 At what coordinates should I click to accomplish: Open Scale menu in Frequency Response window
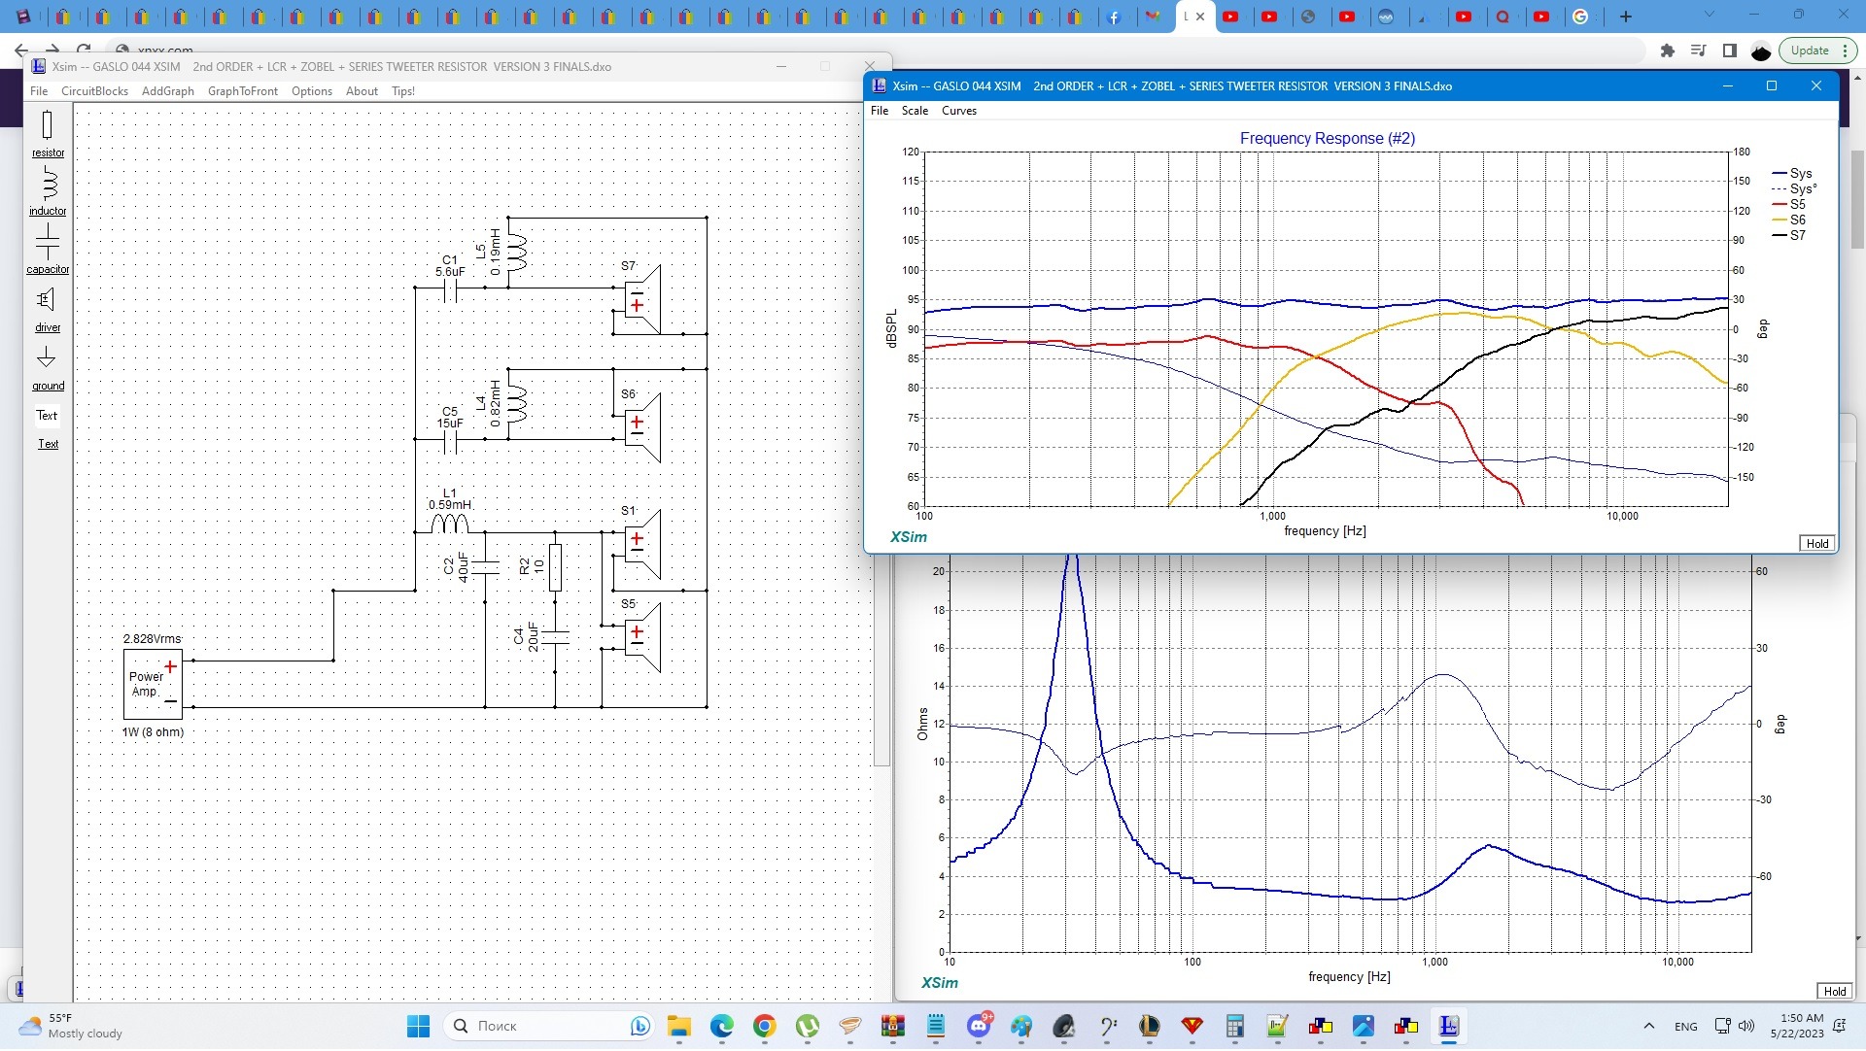click(x=915, y=111)
